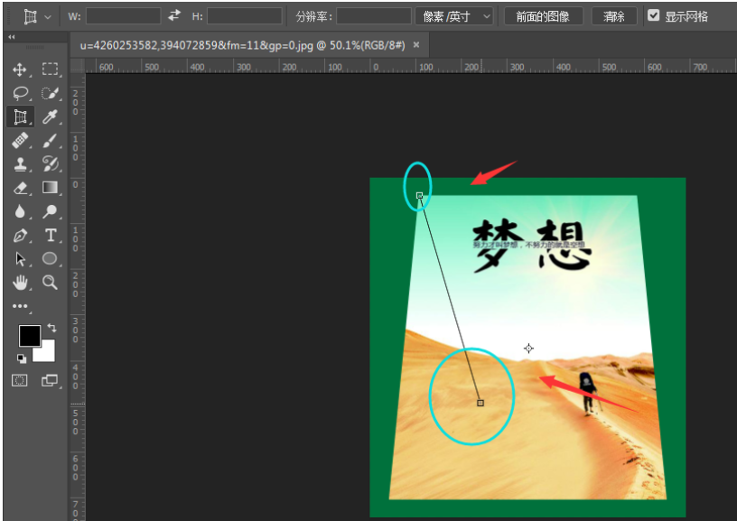Open the foreground color swatch
The image size is (737, 521).
click(28, 338)
